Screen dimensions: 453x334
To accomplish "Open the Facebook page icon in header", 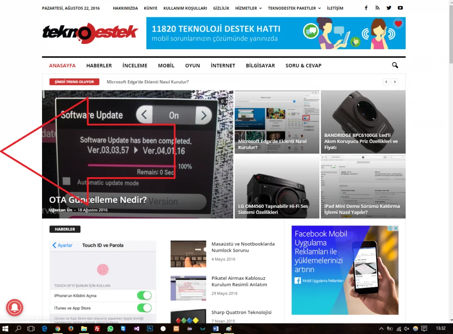I will pos(366,8).
